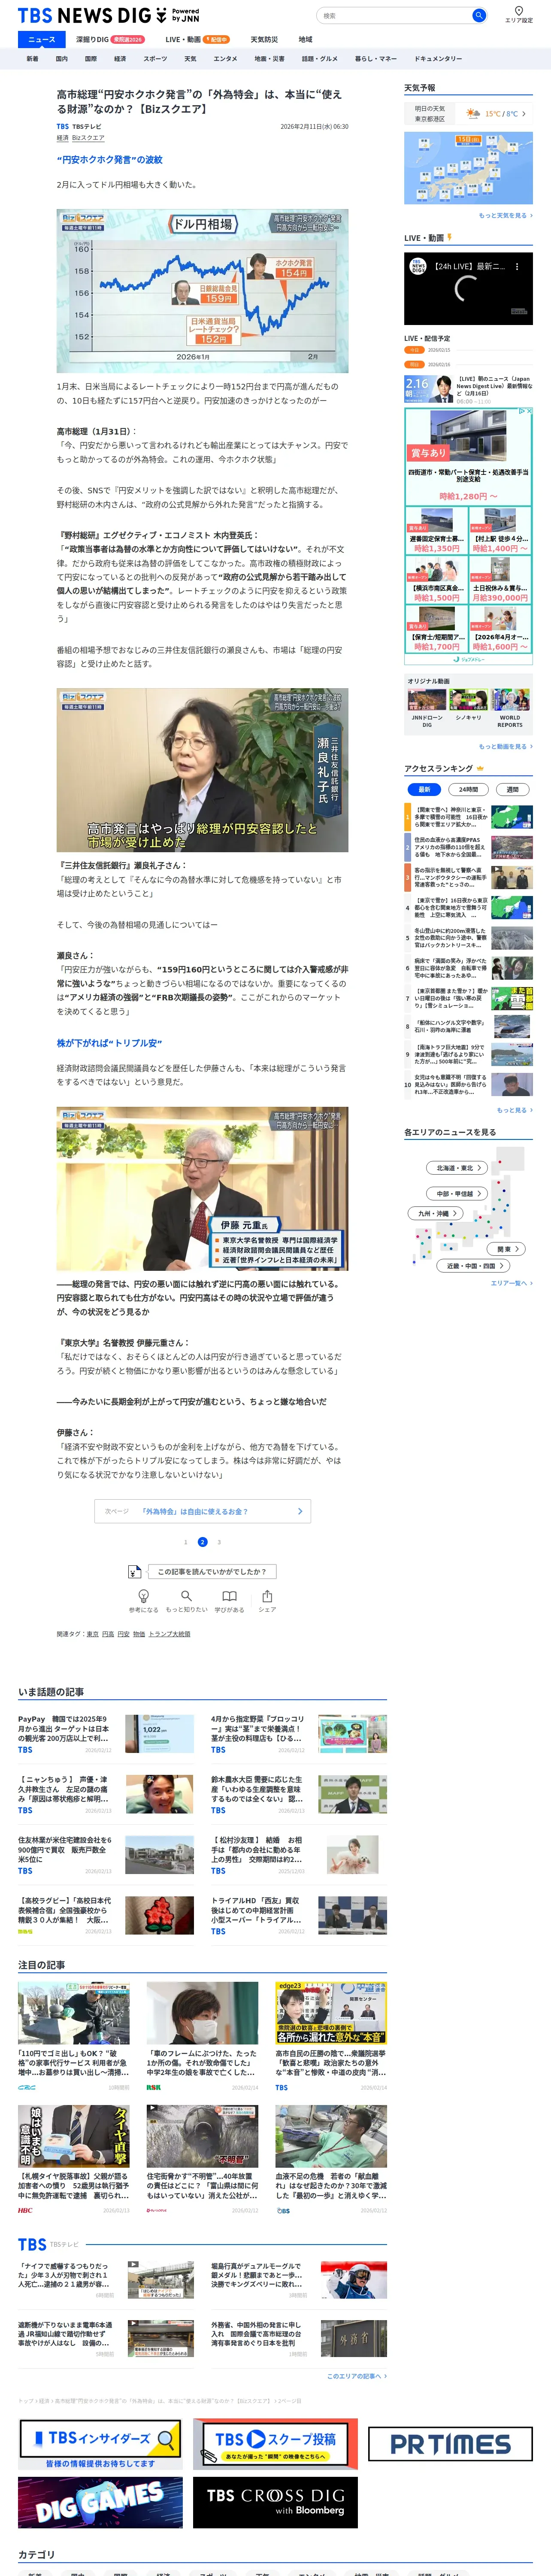Image resolution: width=551 pixels, height=2576 pixels.
Task: Click the sun-and-cloud weather icon for 東京都心
Action: (472, 114)
